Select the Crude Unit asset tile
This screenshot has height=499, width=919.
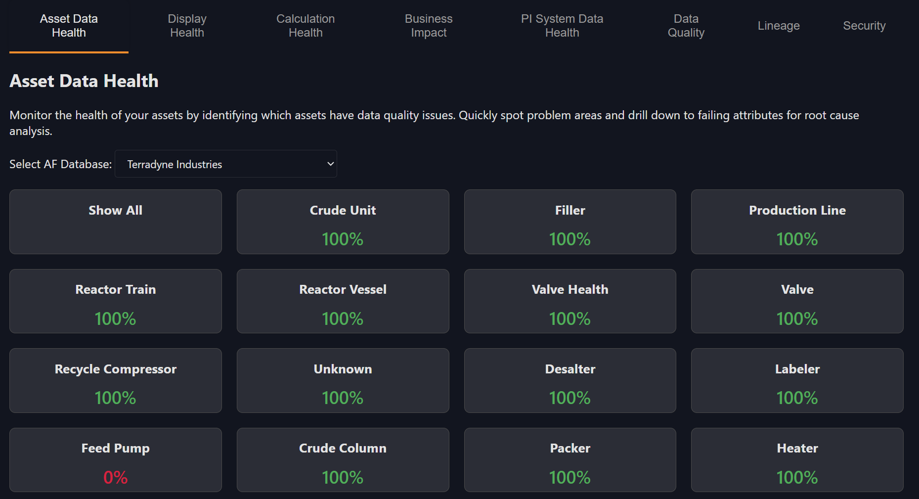343,222
